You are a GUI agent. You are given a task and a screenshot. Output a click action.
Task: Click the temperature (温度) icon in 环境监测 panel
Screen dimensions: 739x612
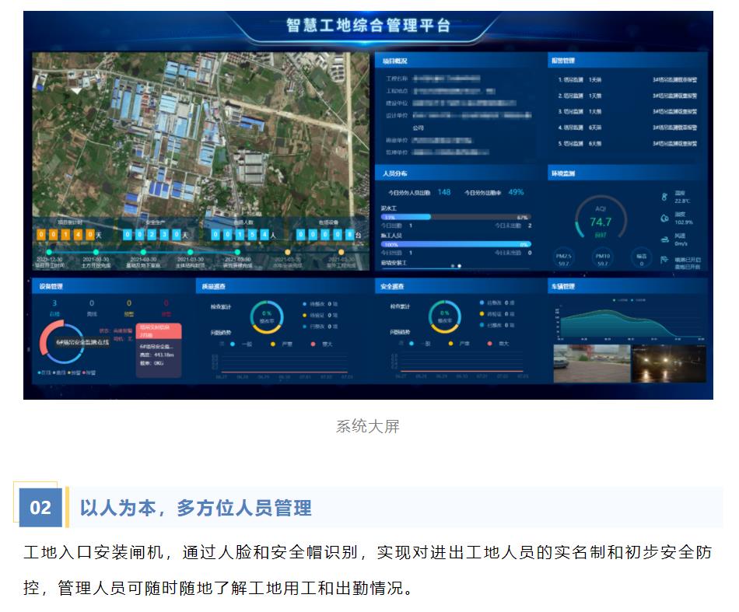click(664, 196)
